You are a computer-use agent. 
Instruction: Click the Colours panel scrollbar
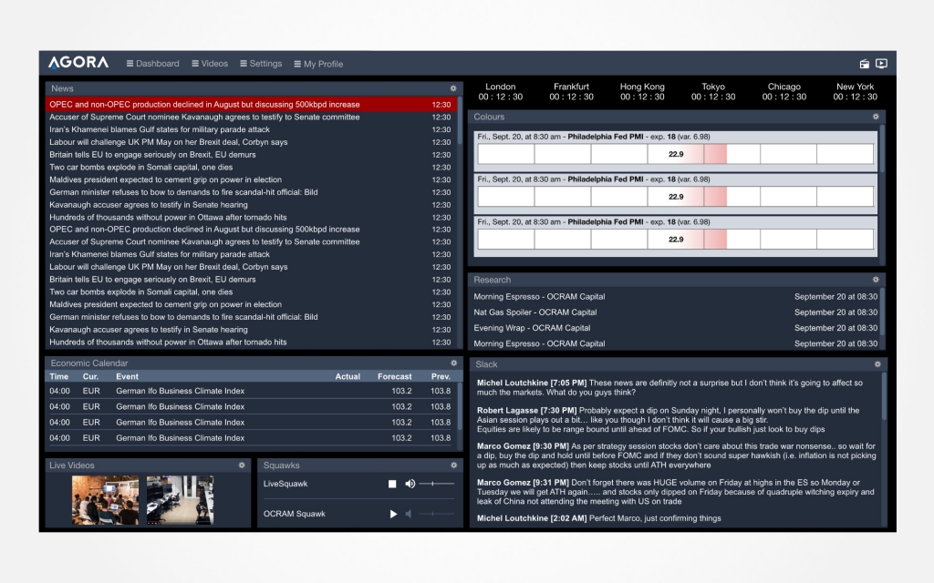coord(882,148)
